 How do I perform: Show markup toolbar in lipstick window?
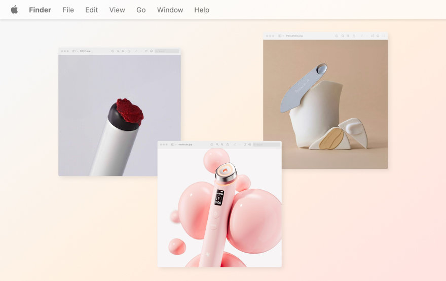(x=152, y=51)
